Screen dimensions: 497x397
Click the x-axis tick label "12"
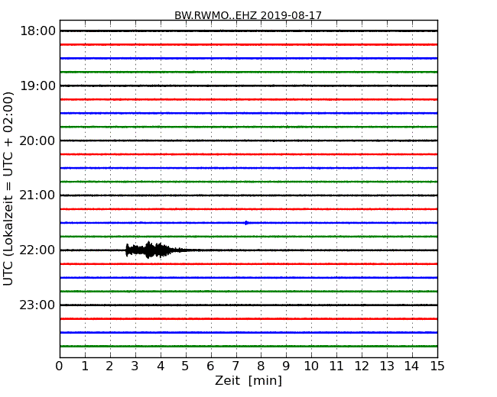[x=362, y=366]
